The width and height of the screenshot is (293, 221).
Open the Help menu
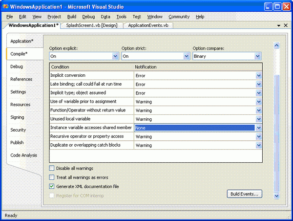pos(200,17)
